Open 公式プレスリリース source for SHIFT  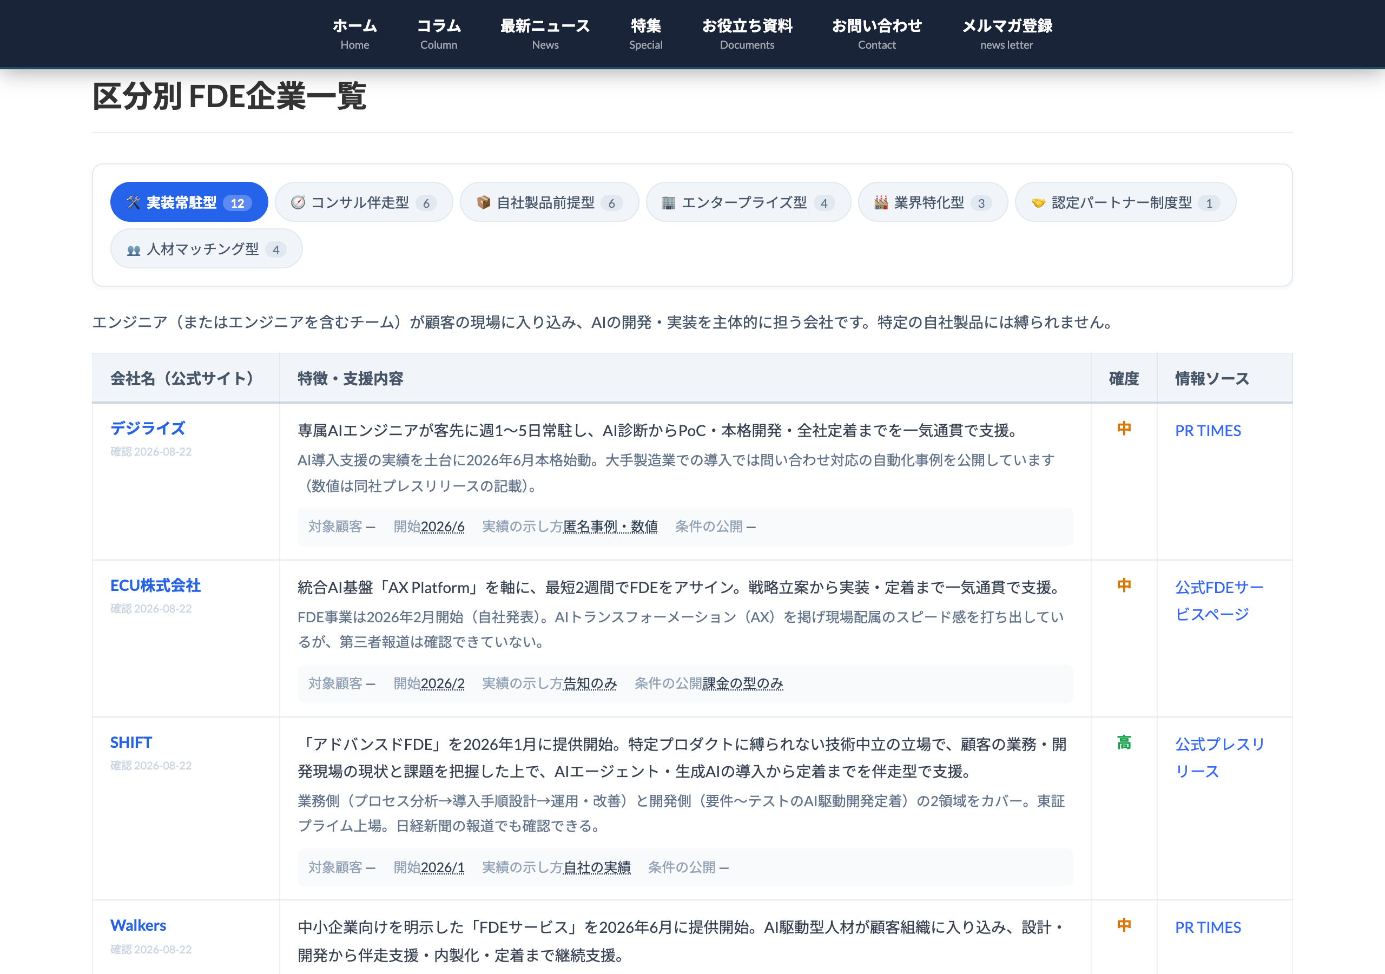[x=1219, y=758]
